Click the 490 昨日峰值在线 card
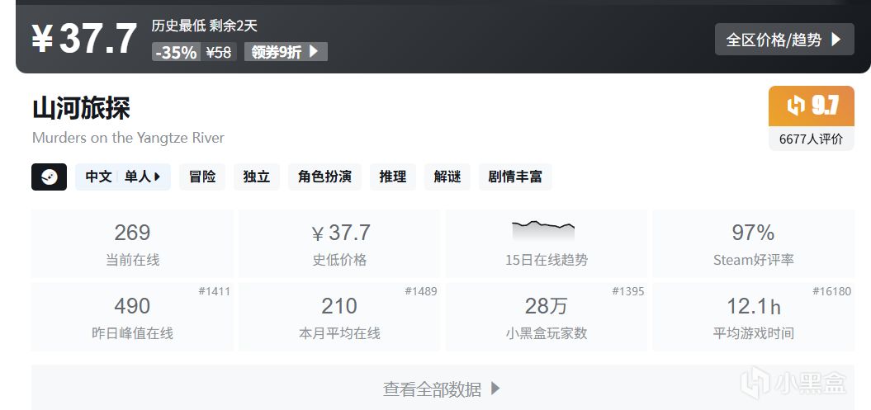 [x=132, y=317]
